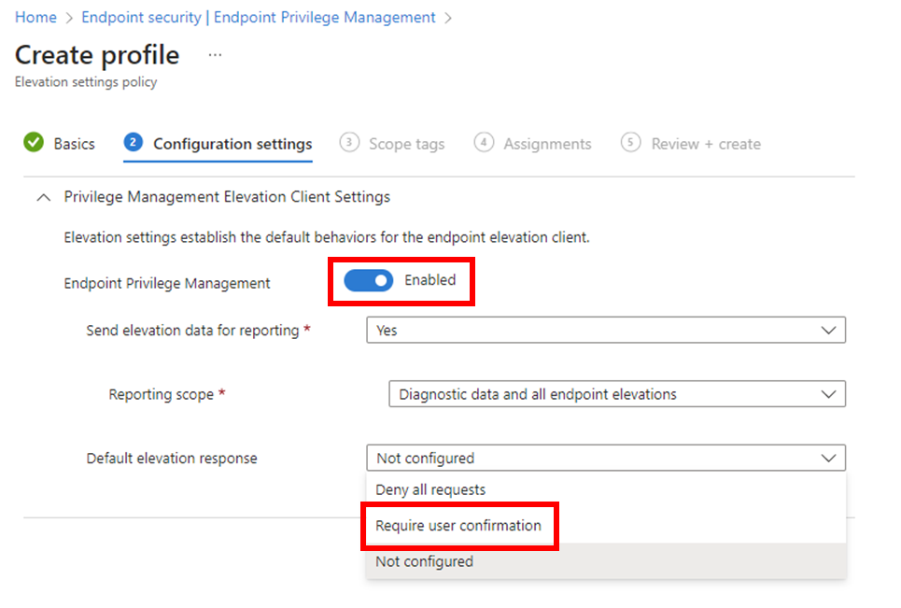The image size is (901, 608).
Task: Click the step 5 Review circle icon
Action: [x=631, y=143]
